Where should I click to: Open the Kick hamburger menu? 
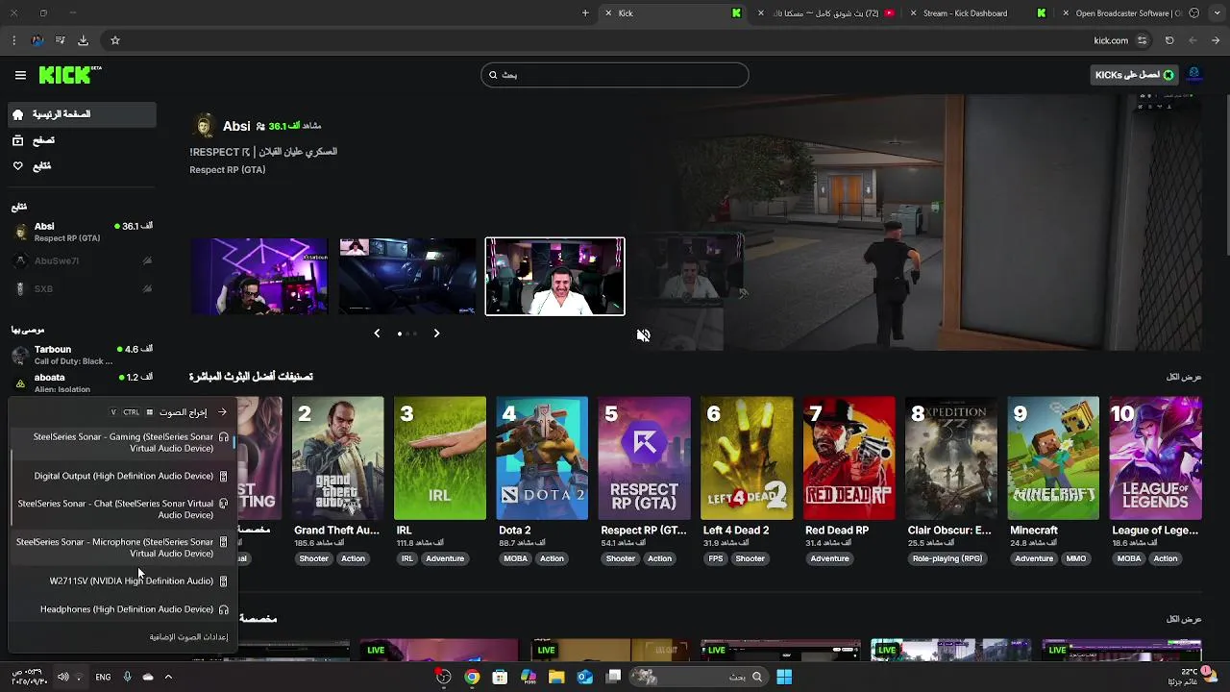tap(20, 75)
